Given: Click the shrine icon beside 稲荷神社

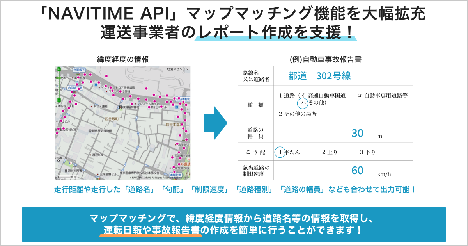Looking at the screenshot, I should click(121, 107).
